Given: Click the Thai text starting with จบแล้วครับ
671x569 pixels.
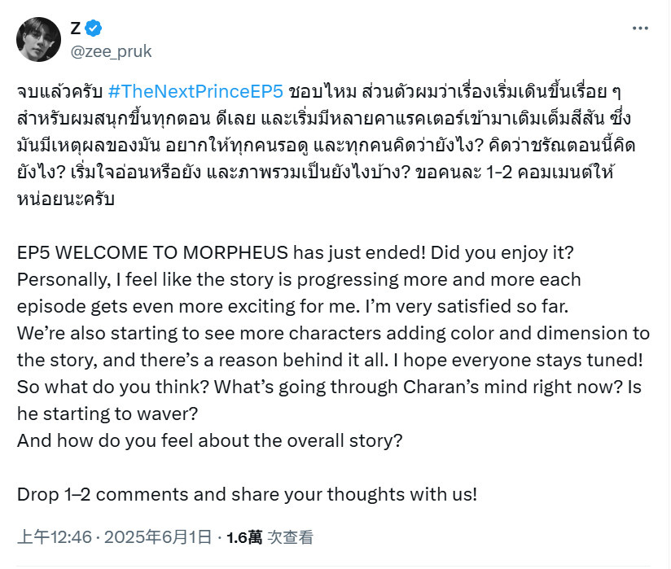Looking at the screenshot, I should coord(59,91).
